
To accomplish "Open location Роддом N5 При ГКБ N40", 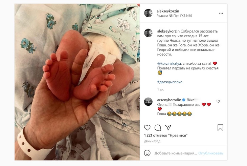I will (x=174, y=16).
